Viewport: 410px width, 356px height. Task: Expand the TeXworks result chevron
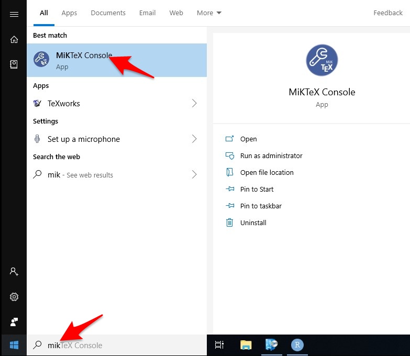coord(194,103)
